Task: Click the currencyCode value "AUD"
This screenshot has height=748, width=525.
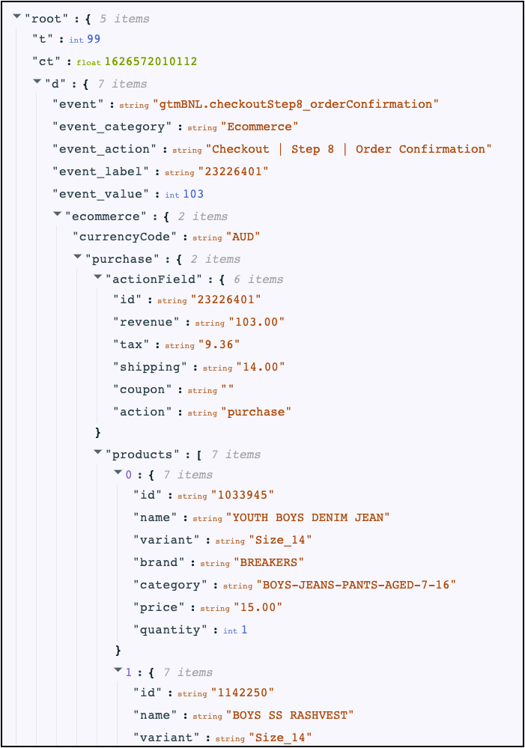Action: 243,237
